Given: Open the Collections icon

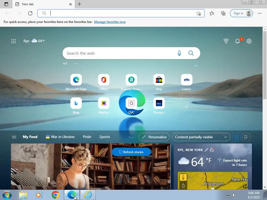Looking at the screenshot, I should tap(223, 13).
